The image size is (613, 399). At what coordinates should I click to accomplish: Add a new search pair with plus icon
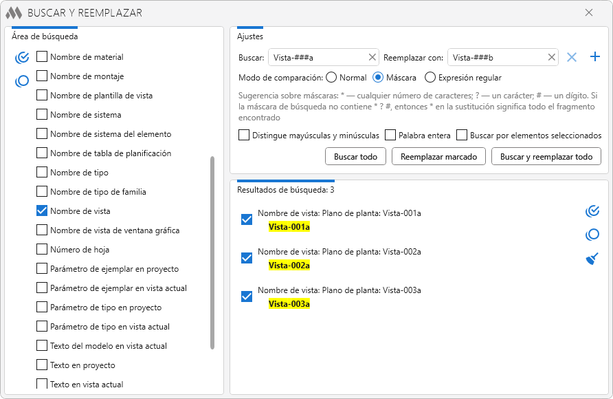click(595, 57)
